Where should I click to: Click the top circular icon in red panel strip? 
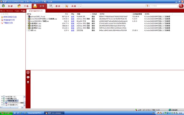(x=28, y=72)
